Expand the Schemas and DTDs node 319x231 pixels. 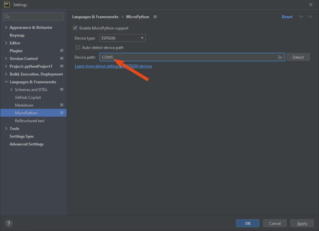coord(11,90)
